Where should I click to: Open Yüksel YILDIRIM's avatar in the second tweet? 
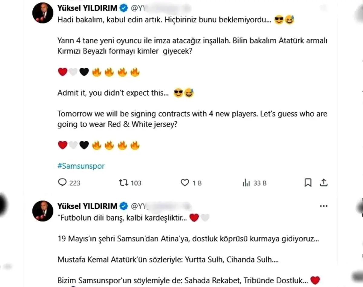coord(43,211)
